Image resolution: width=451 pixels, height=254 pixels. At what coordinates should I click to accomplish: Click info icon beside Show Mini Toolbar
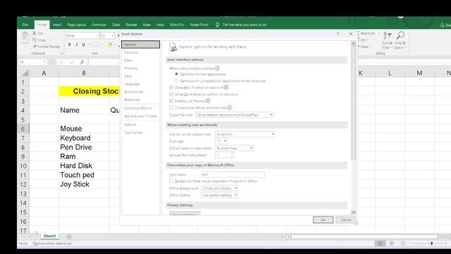(x=226, y=87)
